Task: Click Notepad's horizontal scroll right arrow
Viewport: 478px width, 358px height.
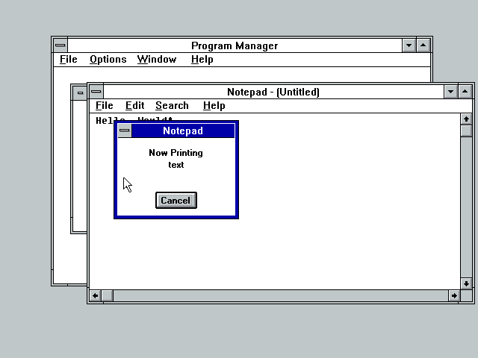Action: point(454,295)
